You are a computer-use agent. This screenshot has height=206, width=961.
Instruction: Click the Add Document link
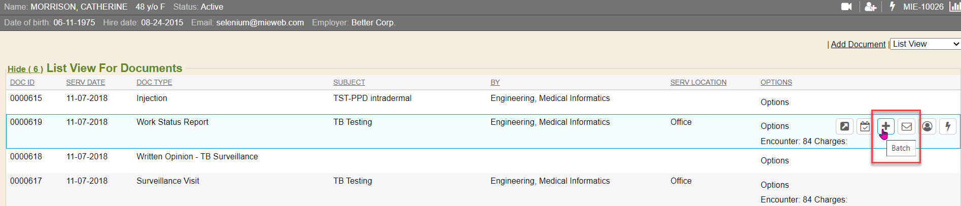pos(858,44)
